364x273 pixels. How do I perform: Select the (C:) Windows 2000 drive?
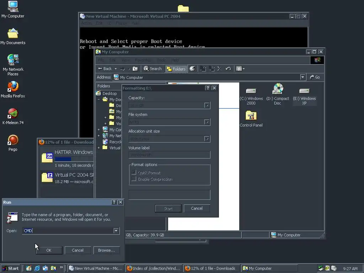[251, 96]
